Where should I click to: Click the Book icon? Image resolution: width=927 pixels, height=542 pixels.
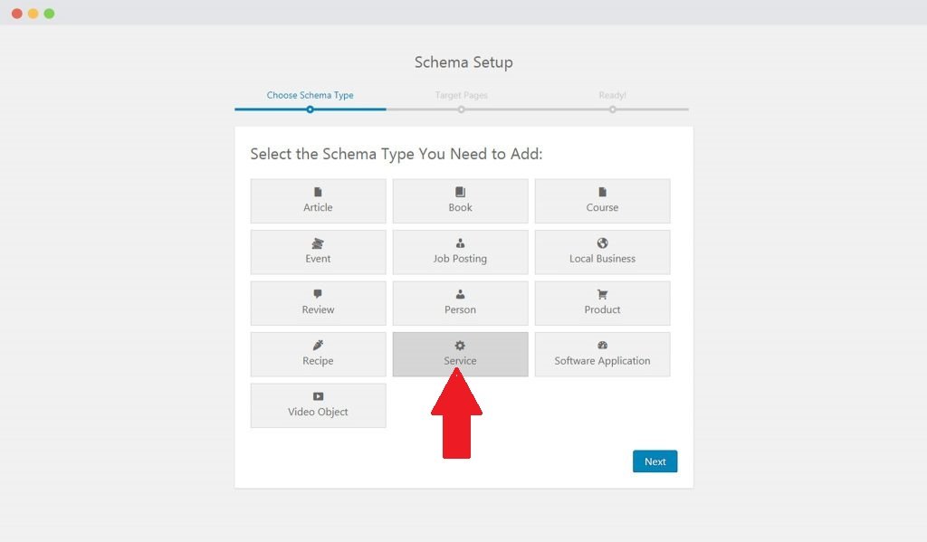[x=460, y=192]
